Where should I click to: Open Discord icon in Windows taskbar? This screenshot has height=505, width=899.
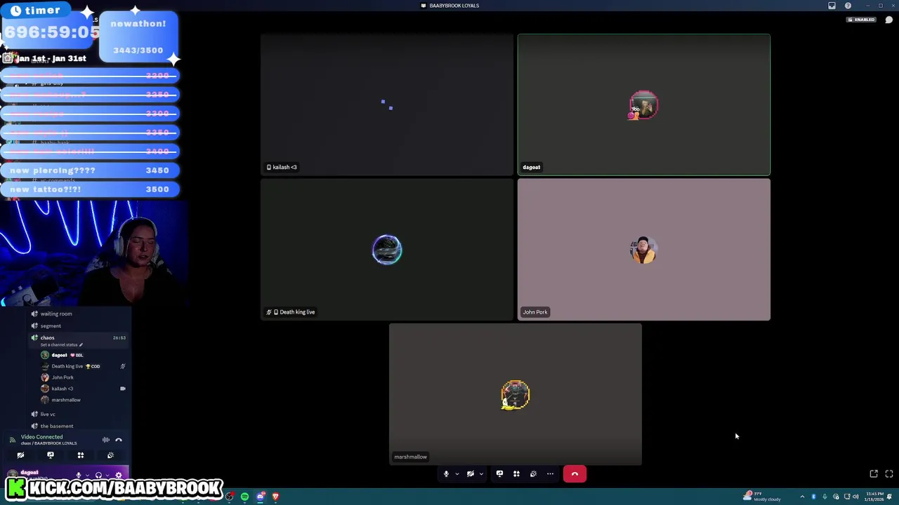pyautogui.click(x=260, y=497)
